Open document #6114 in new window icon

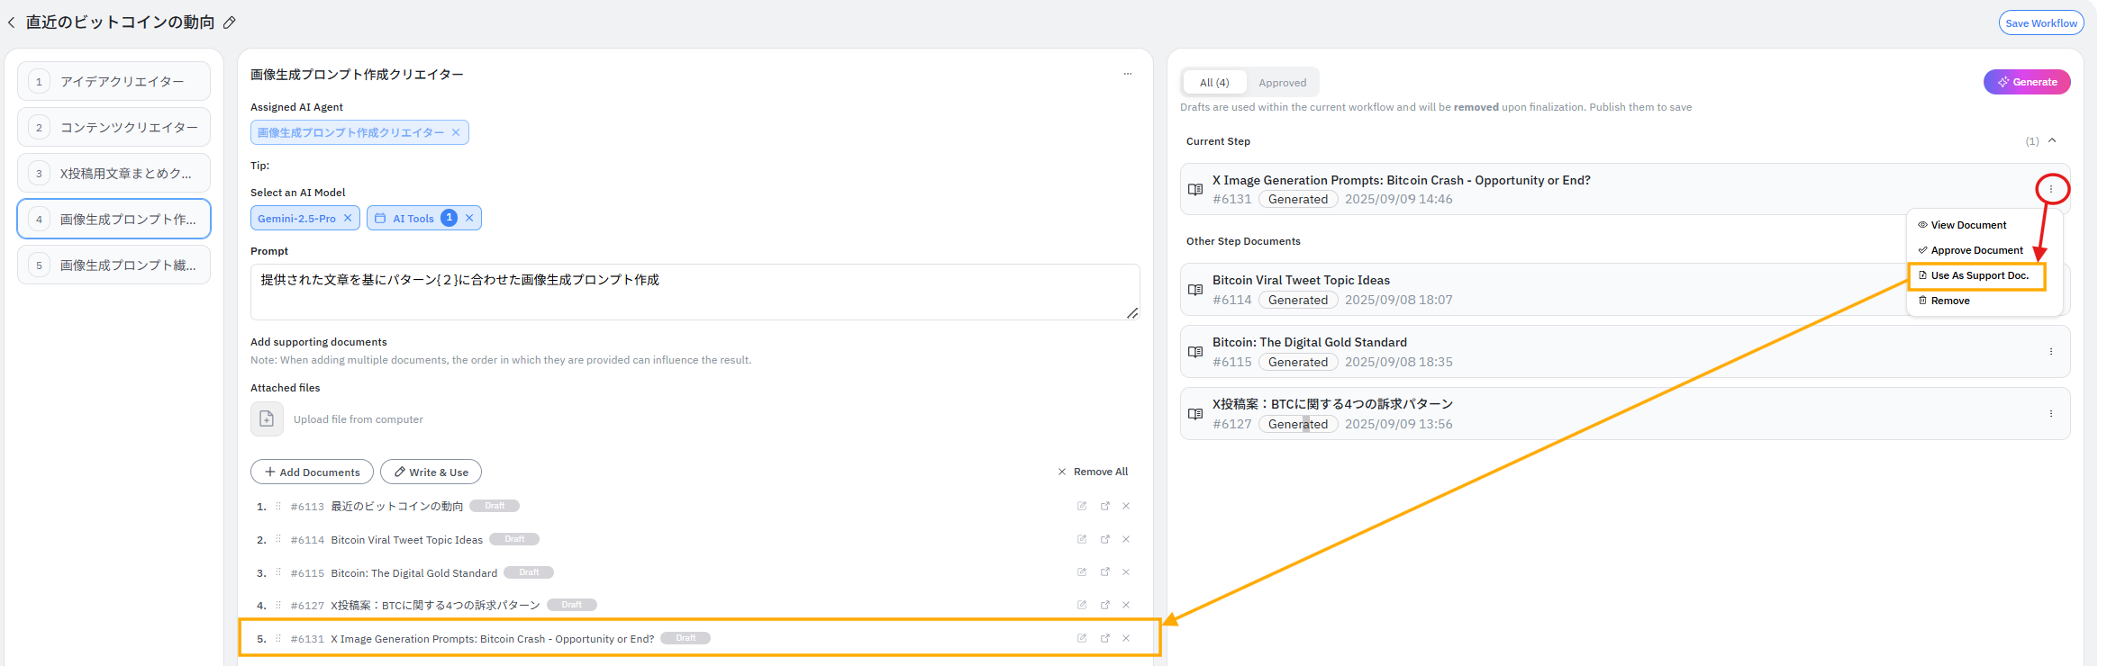[1105, 540]
